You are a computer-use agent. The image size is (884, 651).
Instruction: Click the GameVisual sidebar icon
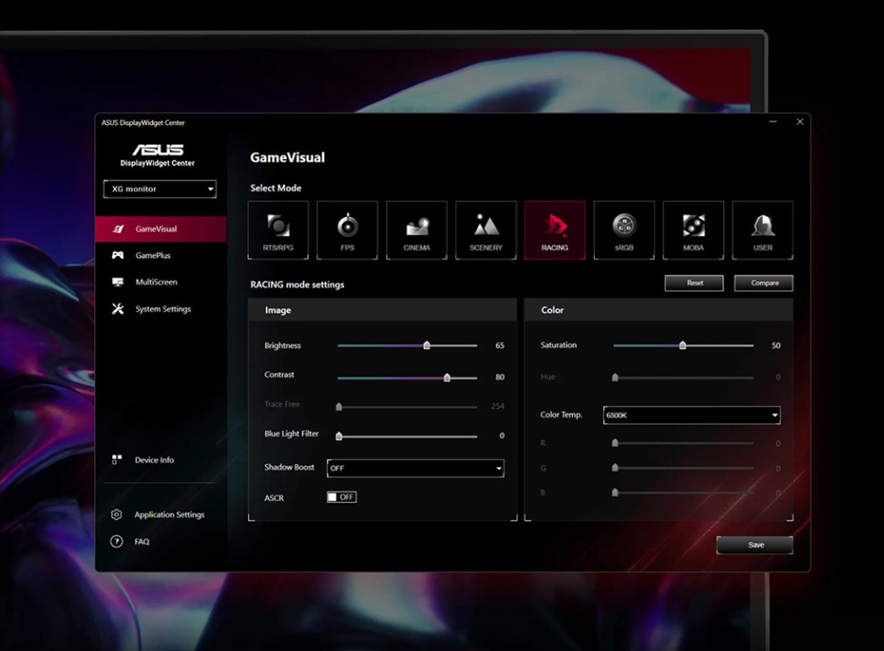118,229
